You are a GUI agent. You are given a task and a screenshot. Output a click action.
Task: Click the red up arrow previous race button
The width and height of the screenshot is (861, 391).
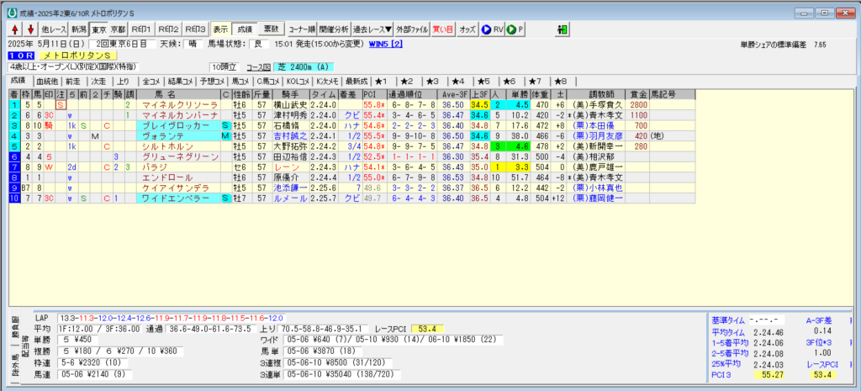[x=15, y=29]
